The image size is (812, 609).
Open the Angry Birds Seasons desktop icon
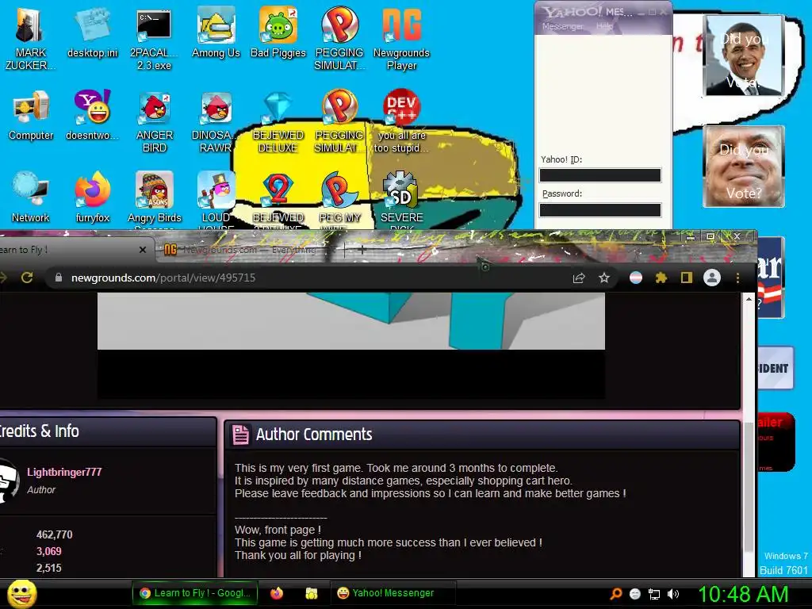(155, 199)
